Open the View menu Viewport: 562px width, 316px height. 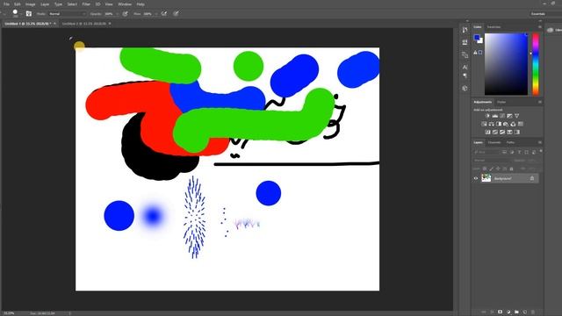tap(109, 4)
